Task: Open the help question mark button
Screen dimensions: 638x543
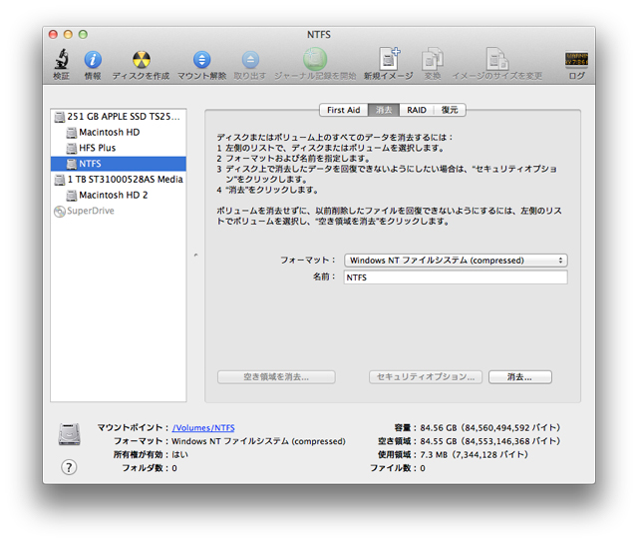Action: [x=69, y=467]
